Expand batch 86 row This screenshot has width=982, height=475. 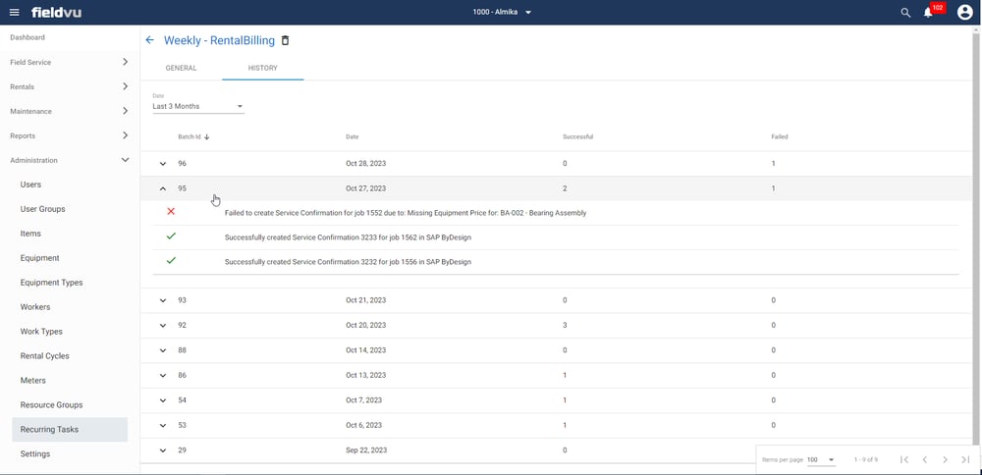[163, 376]
